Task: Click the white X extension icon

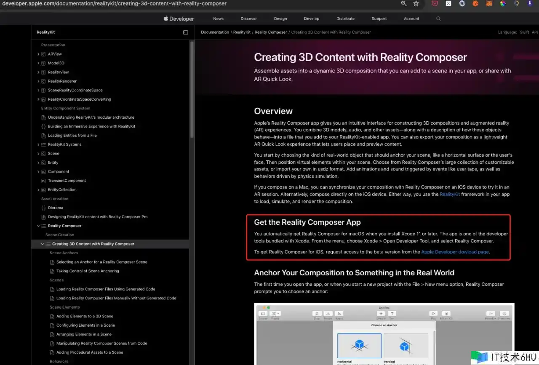Action: pyautogui.click(x=448, y=3)
